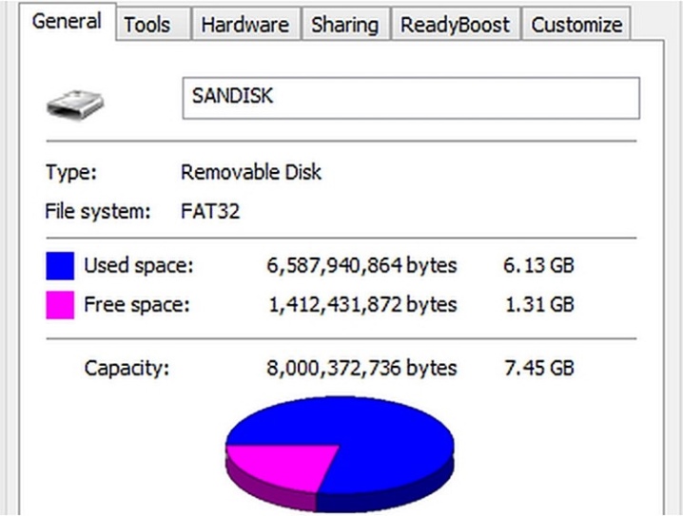Open the Hardware tab
This screenshot has height=516, width=683.
coord(245,25)
